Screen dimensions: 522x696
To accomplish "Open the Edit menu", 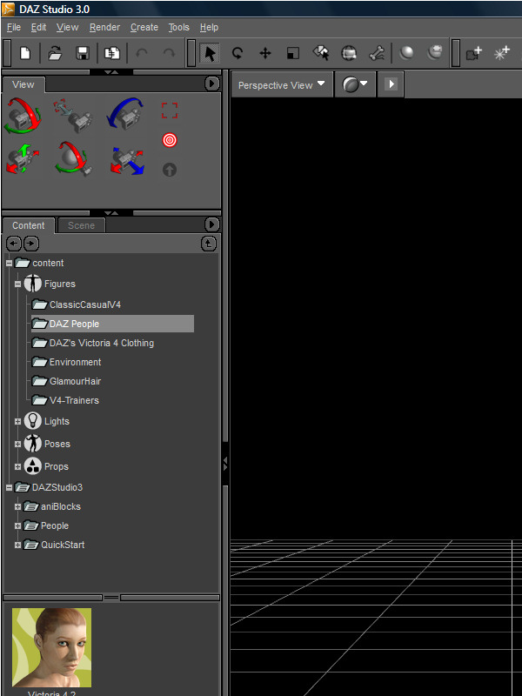I will [x=38, y=28].
